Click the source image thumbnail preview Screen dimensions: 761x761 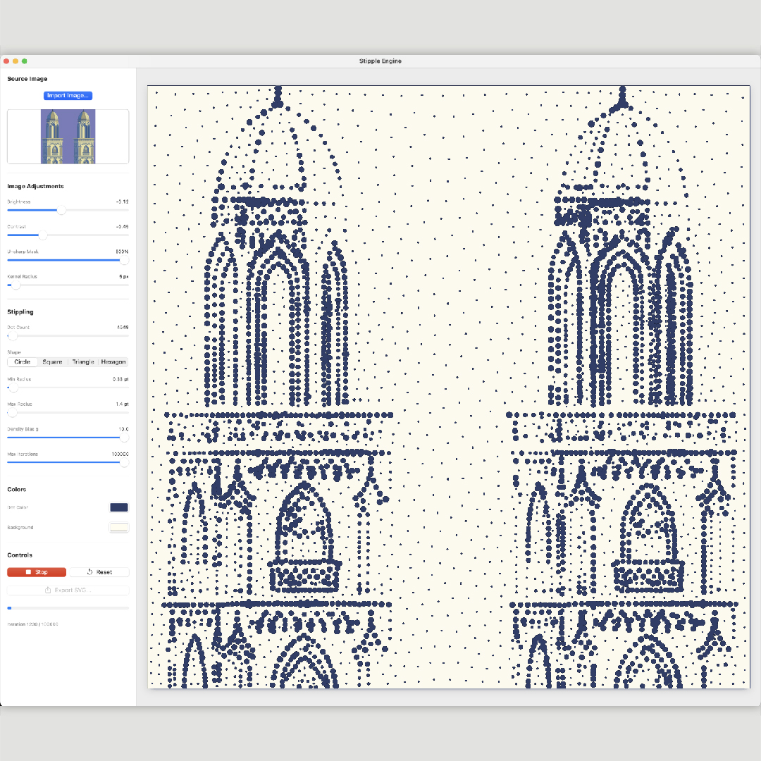click(68, 136)
